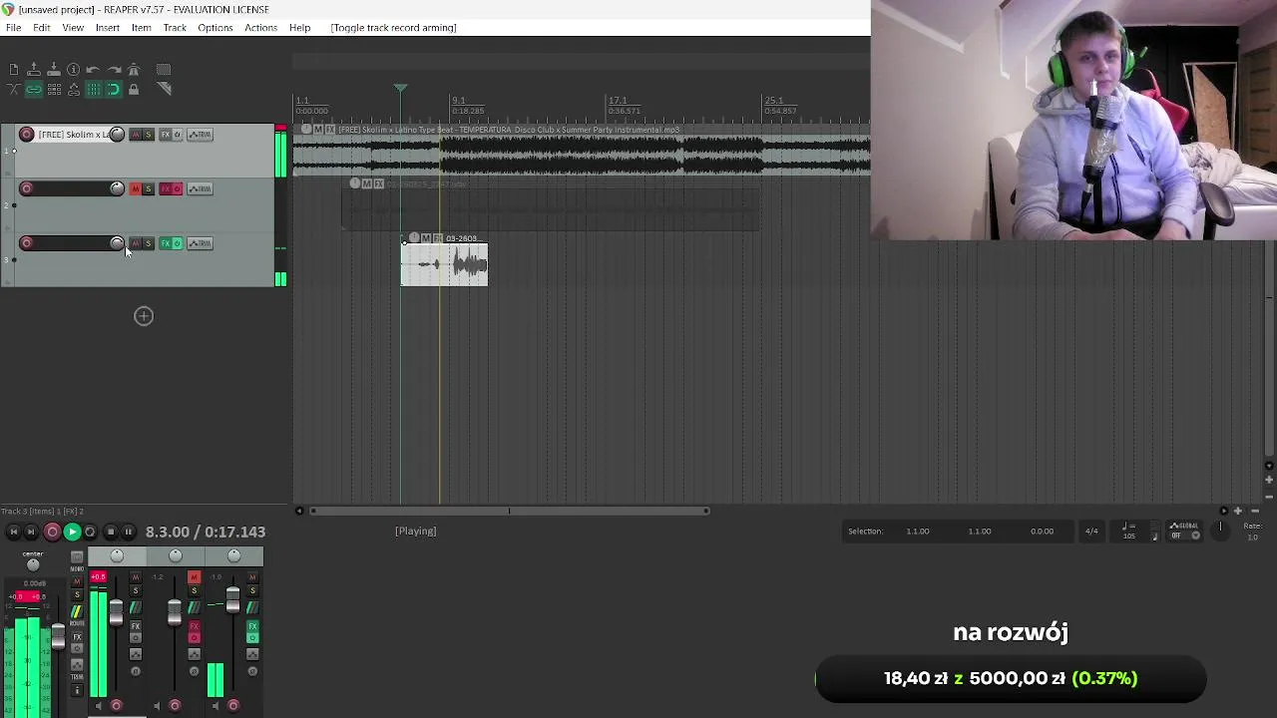Click the tempo 105 BPM field
This screenshot has width=1277, height=718.
pos(1128,532)
